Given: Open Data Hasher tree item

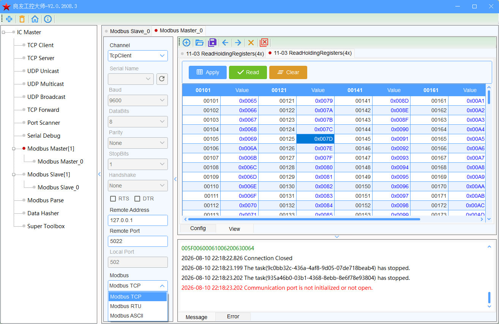Looking at the screenshot, I should 43,213.
